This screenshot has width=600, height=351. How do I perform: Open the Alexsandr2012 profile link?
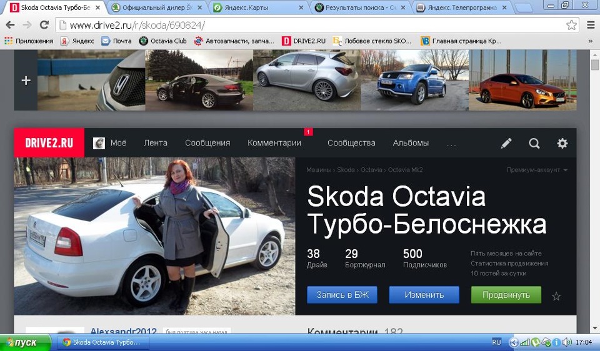123,331
